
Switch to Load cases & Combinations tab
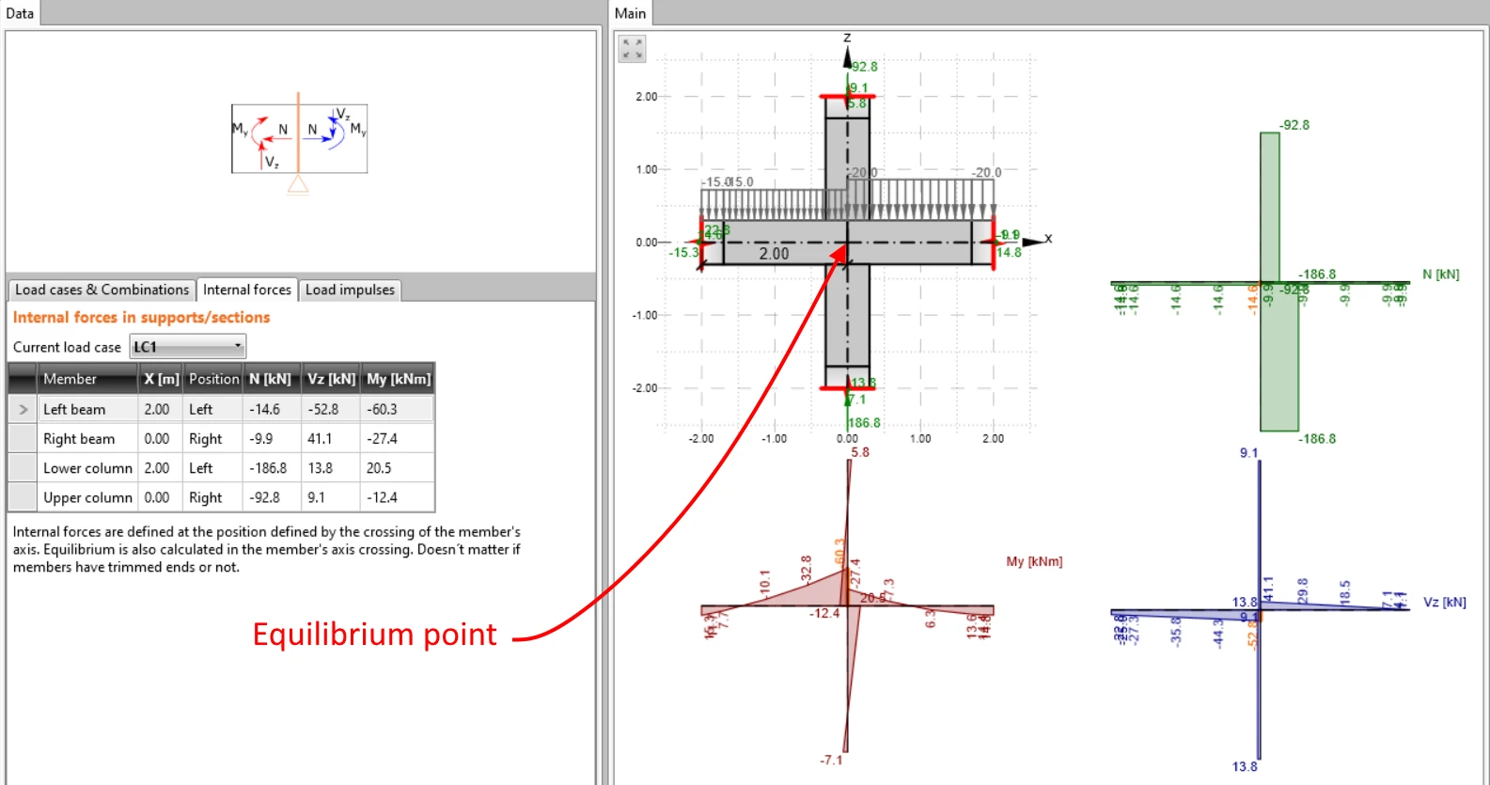102,290
